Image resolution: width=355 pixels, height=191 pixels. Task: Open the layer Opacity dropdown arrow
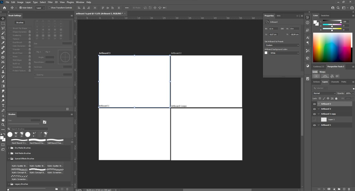point(352,93)
